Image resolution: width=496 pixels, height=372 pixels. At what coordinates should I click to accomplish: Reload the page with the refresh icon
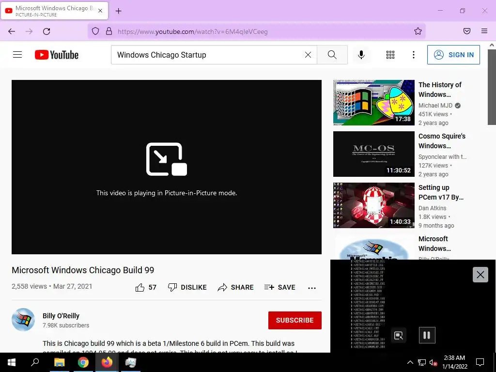click(x=46, y=31)
